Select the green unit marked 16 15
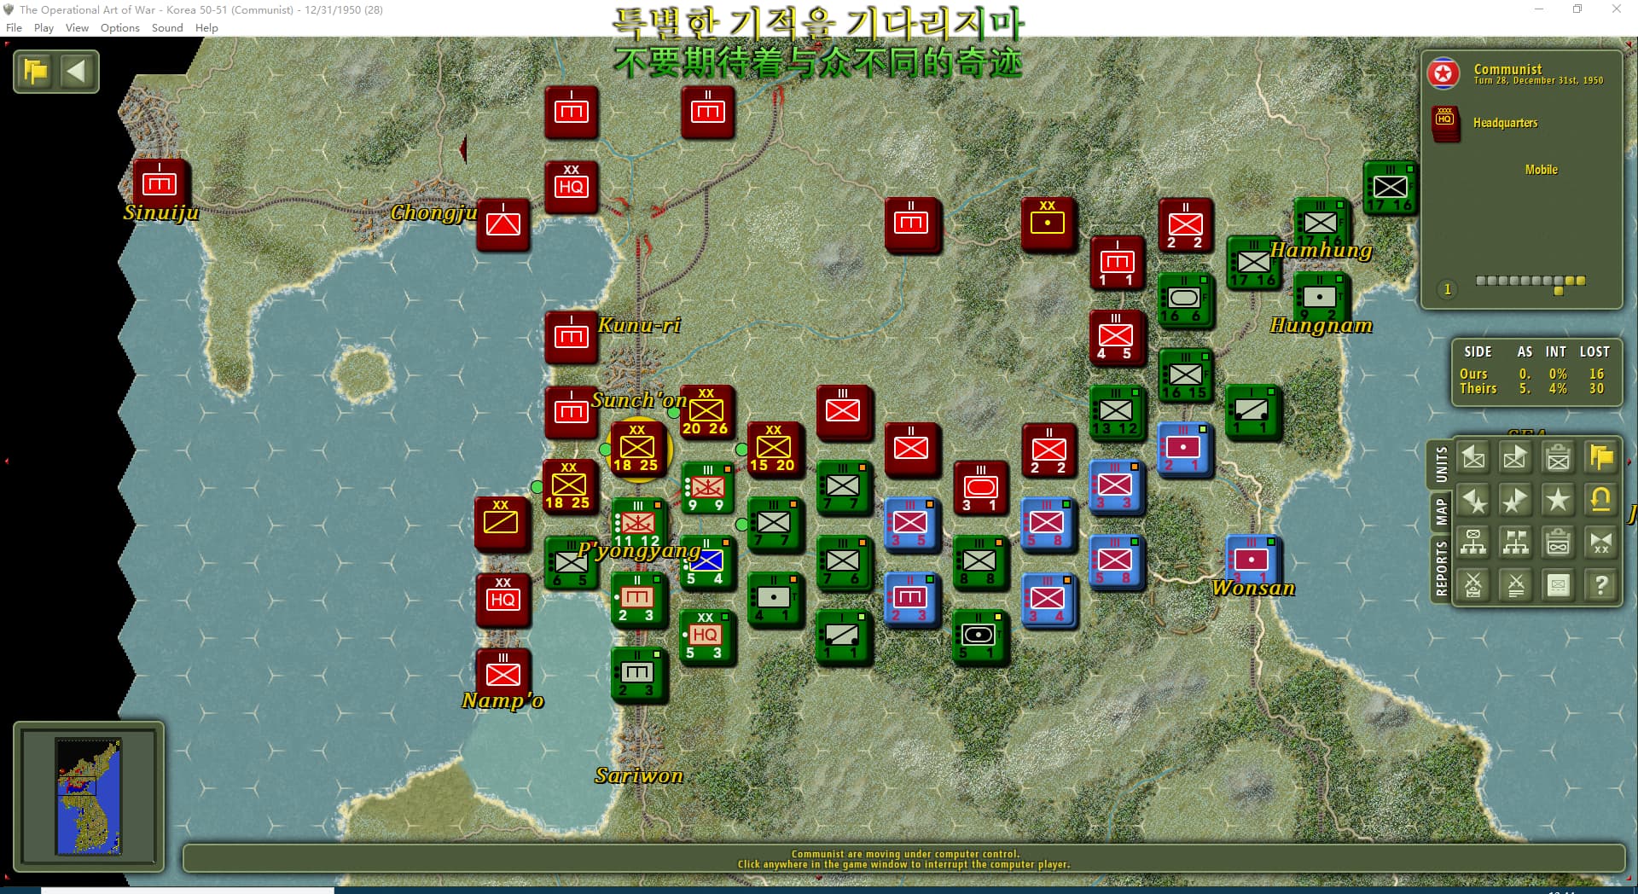Viewport: 1638px width, 894px height. click(x=1185, y=374)
